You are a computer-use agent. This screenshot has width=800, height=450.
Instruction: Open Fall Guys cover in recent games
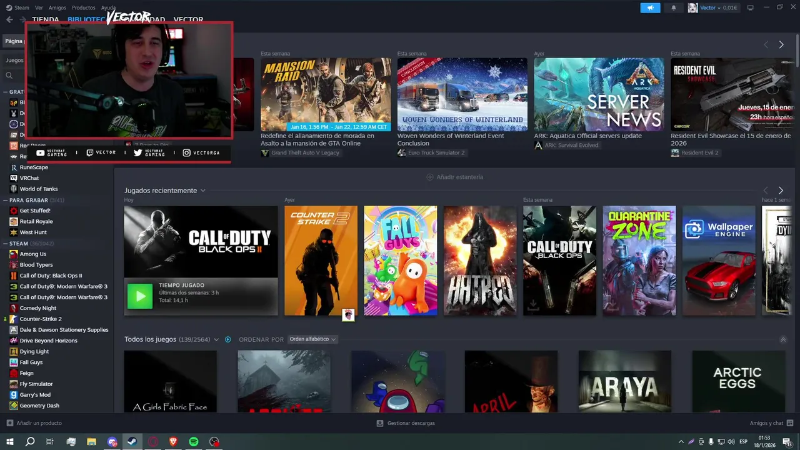tap(401, 261)
